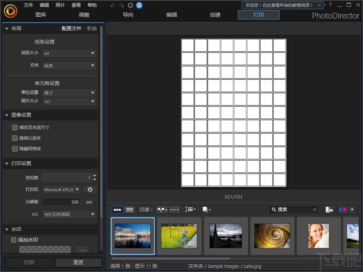Click the 分辨率 300 input field
This screenshot has height=272, width=363.
click(x=61, y=202)
